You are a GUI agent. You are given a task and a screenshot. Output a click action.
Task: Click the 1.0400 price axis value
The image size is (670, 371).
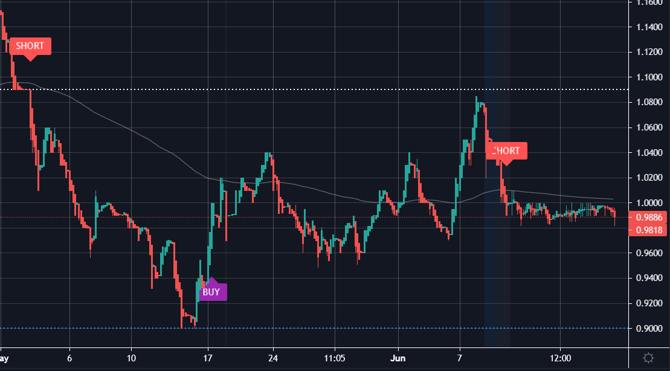click(x=649, y=153)
